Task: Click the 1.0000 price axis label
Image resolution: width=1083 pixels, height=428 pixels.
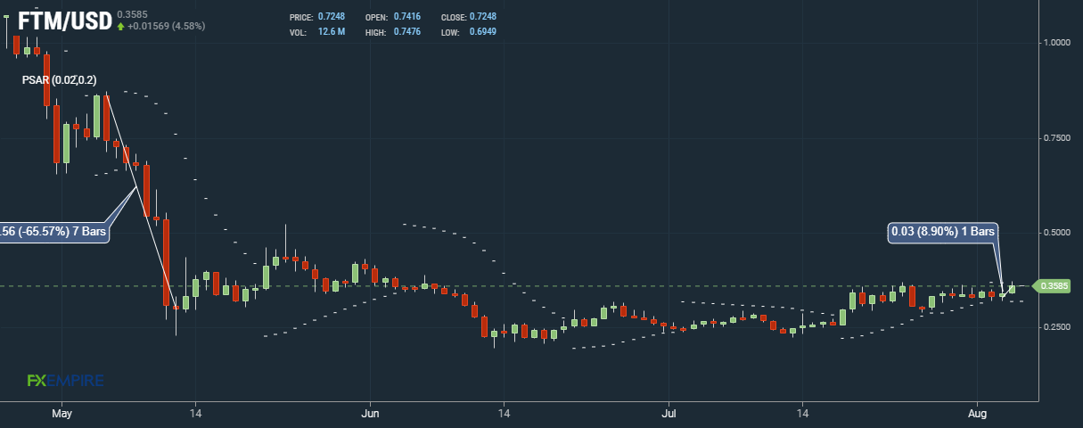Action: (1058, 43)
